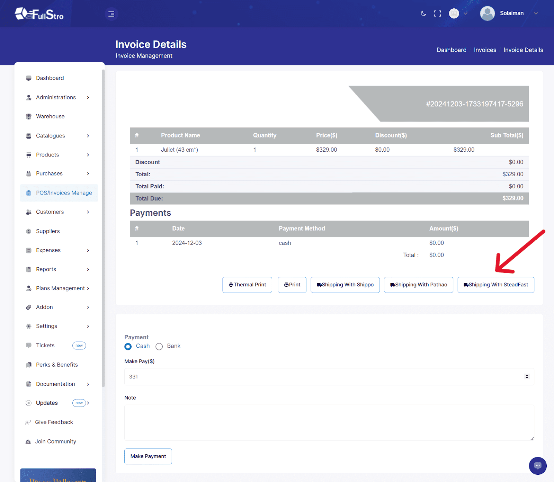Viewport: 554px width, 482px height.
Task: Click the Reports sidebar icon
Action: [29, 269]
